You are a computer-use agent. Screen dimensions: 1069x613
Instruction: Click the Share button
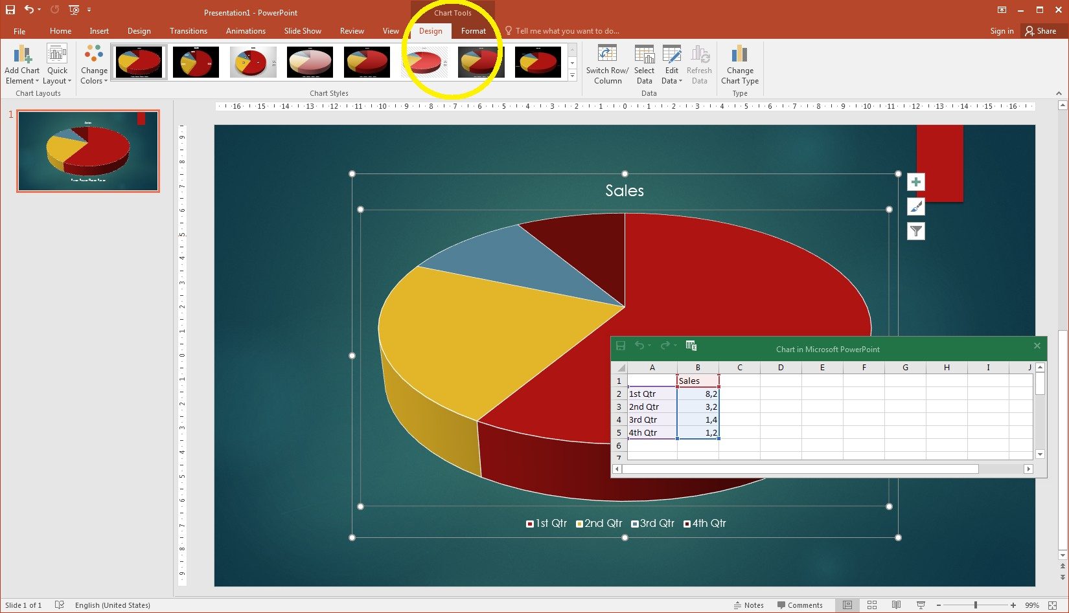coord(1040,31)
